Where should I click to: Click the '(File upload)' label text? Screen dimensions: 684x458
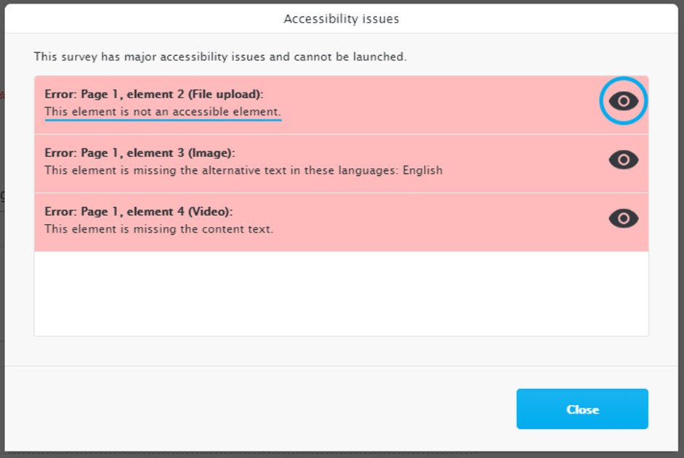[225, 95]
